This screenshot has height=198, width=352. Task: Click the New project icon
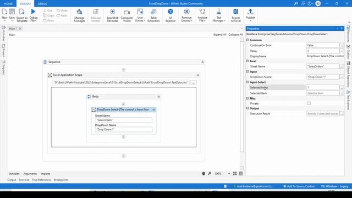(x=4, y=12)
